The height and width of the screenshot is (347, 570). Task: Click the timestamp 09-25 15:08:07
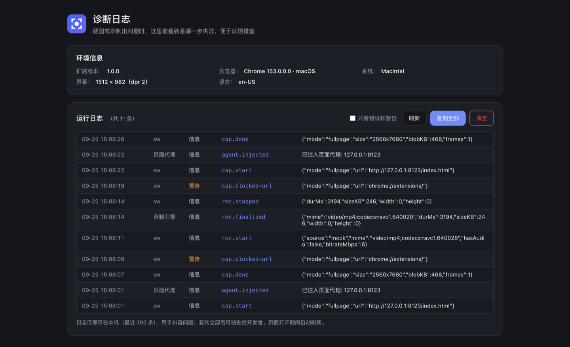[103, 275]
